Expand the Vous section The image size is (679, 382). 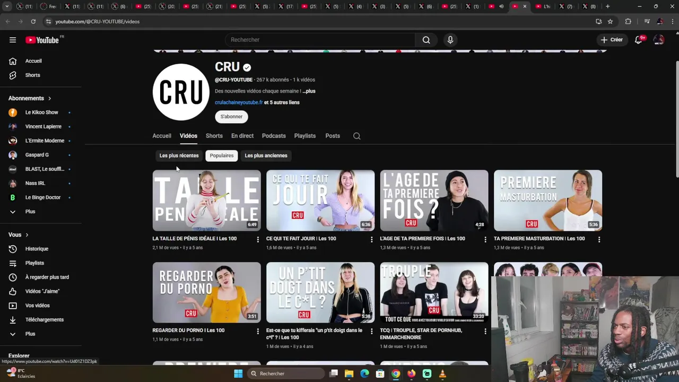(x=19, y=235)
